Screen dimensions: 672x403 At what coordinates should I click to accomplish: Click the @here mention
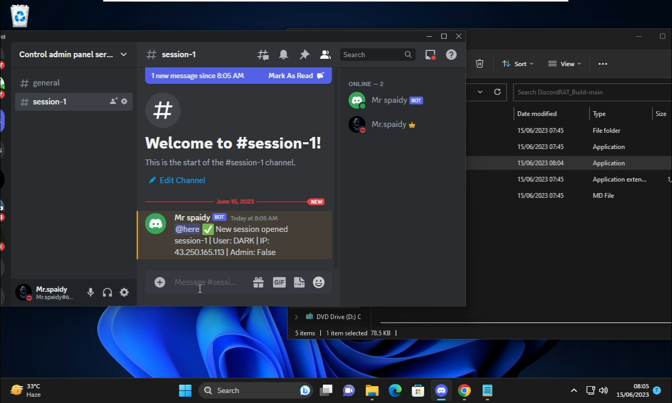click(x=187, y=229)
